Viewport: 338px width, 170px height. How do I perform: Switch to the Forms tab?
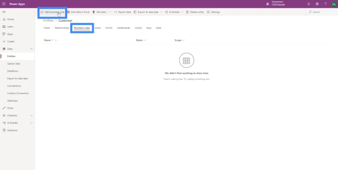tap(109, 28)
